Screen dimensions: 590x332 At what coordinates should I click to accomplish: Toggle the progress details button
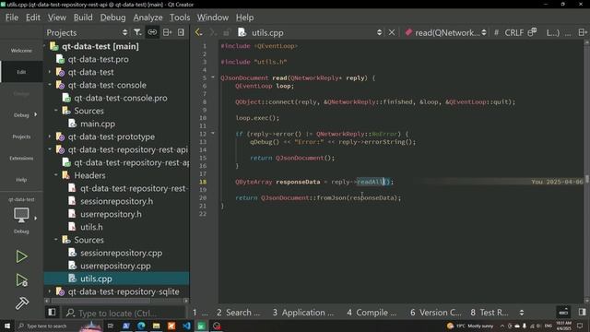pyautogui.click(x=563, y=312)
